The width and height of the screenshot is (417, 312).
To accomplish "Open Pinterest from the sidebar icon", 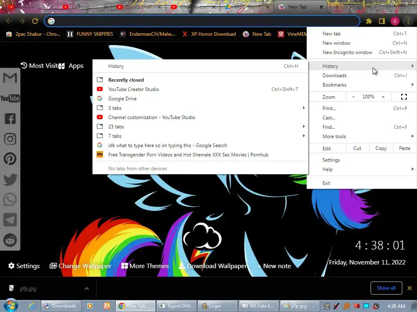I will [x=10, y=159].
